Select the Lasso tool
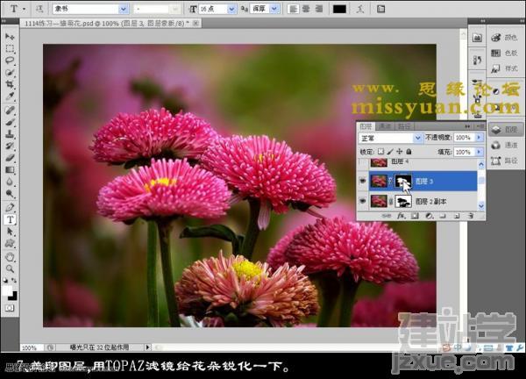This screenshot has width=526, height=379. coord(10,61)
